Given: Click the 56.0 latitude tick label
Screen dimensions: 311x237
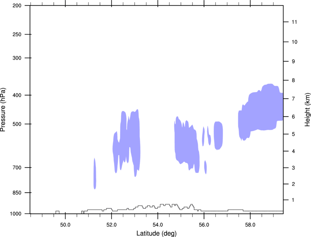Looking at the screenshot, I should coord(204,225).
